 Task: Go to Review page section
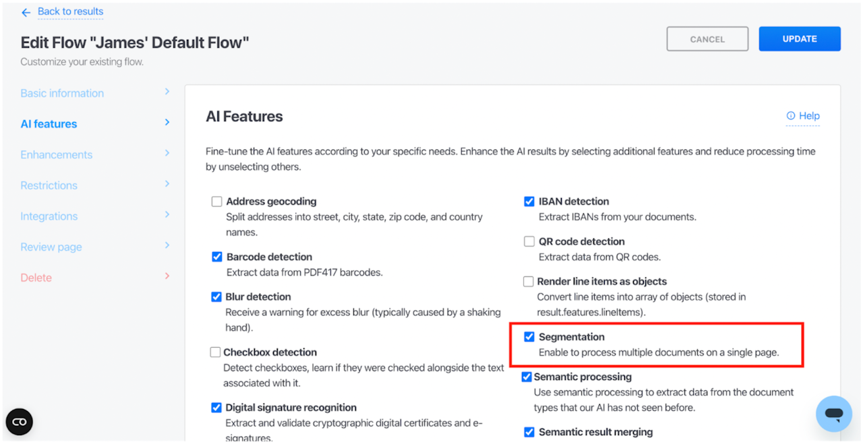[51, 247]
